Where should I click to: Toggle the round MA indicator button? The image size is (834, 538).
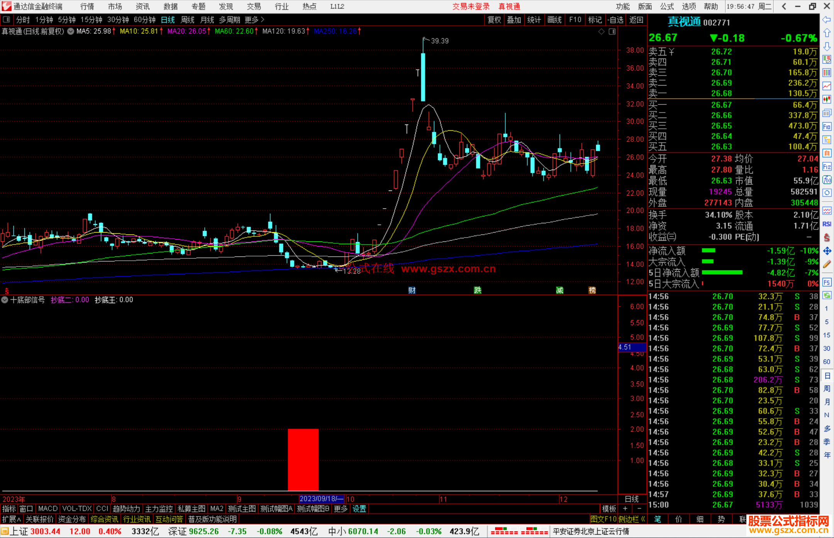pos(71,31)
